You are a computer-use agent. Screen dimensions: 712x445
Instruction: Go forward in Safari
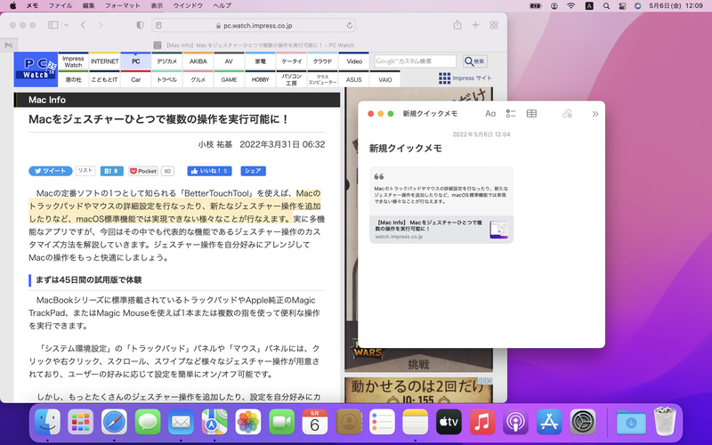pos(101,25)
